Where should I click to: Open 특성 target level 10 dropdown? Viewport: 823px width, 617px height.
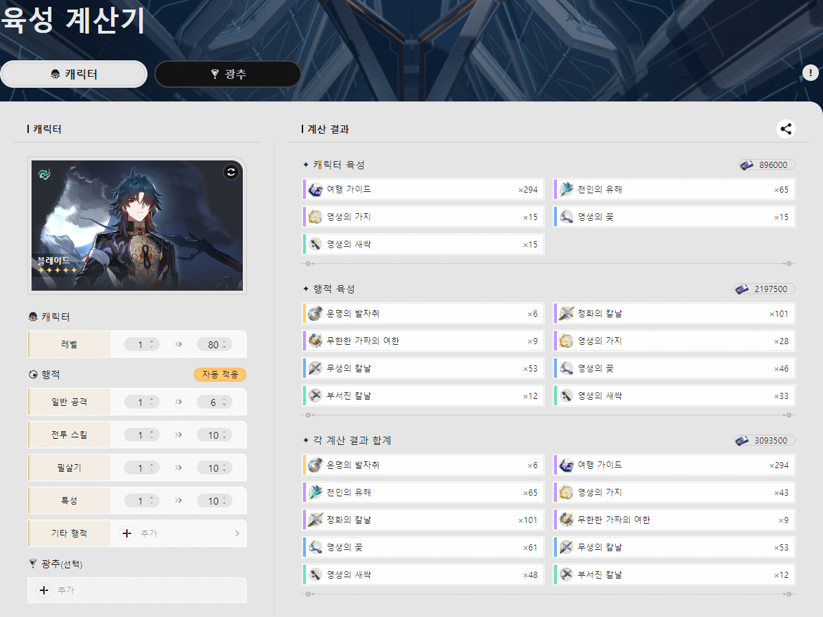tap(214, 501)
